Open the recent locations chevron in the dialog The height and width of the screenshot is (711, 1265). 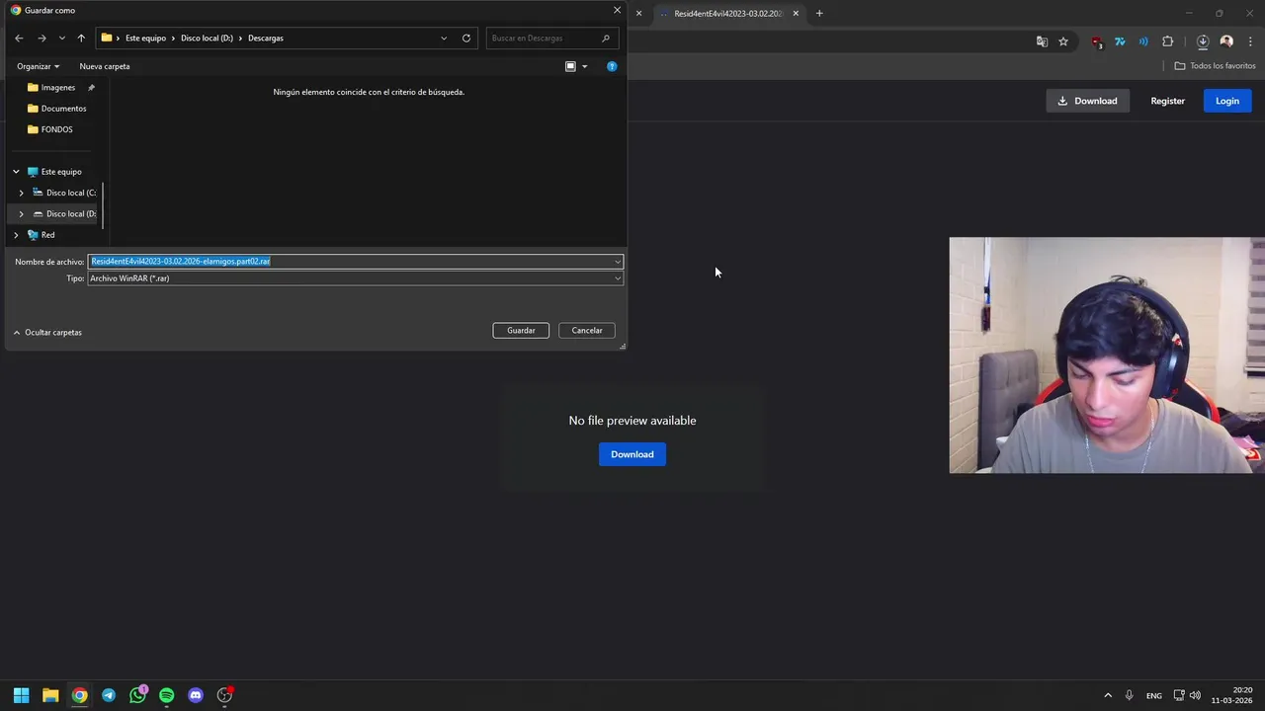click(62, 39)
